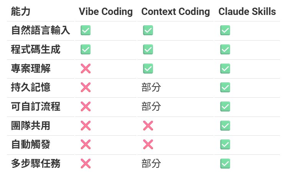This screenshot has height=182, width=288.
Task: Click Vibe Coding red cross for 可自訂流程
Action: (x=86, y=107)
